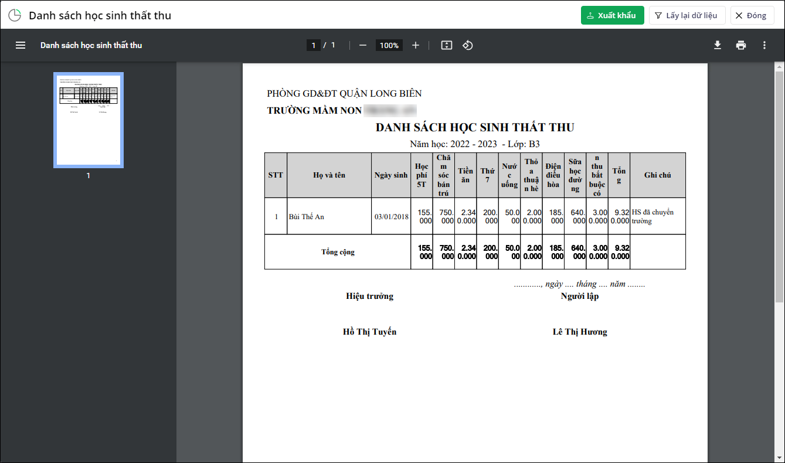Click the Ghi chú column header
785x463 pixels.
pyautogui.click(x=658, y=175)
